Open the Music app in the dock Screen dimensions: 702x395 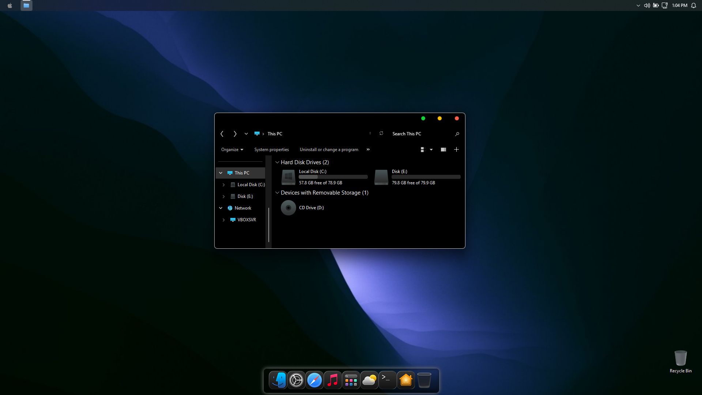pos(332,380)
